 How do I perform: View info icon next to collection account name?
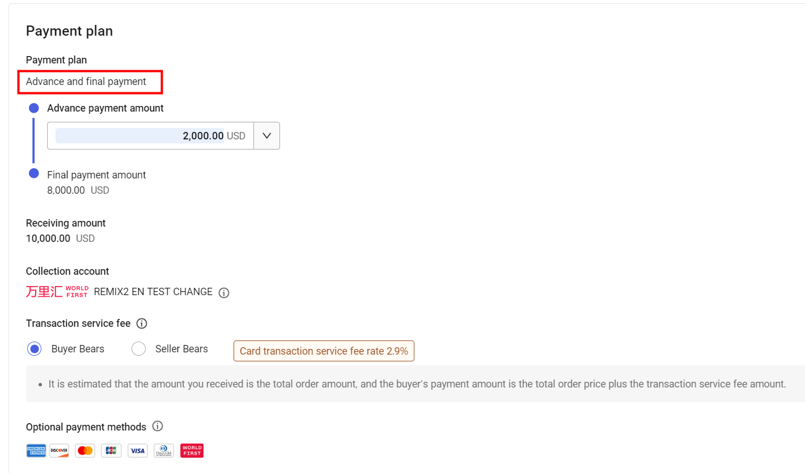point(223,292)
